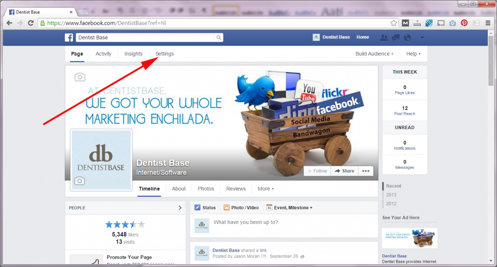Click the Facebook search field
This screenshot has height=267, width=497.
pos(145,37)
